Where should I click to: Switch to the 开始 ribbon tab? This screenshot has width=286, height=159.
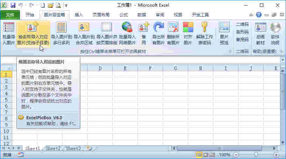[30, 15]
